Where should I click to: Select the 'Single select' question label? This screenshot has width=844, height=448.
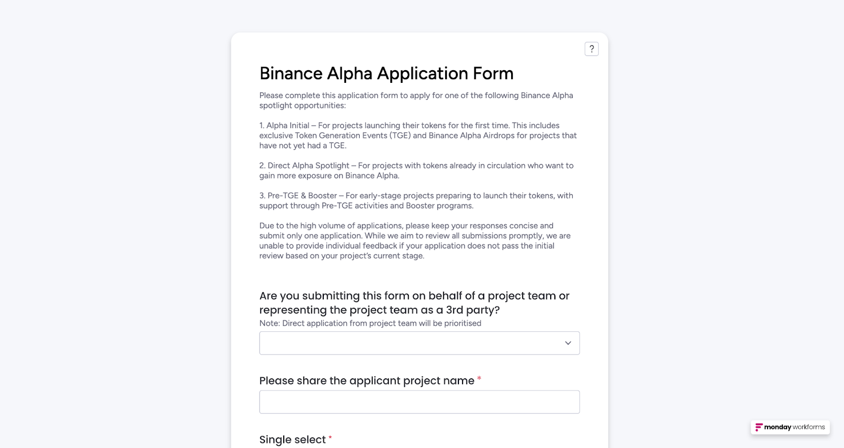click(292, 440)
